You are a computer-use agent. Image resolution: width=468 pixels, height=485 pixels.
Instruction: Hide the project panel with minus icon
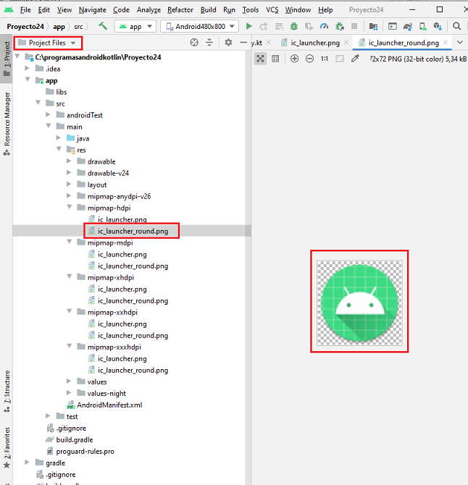243,43
